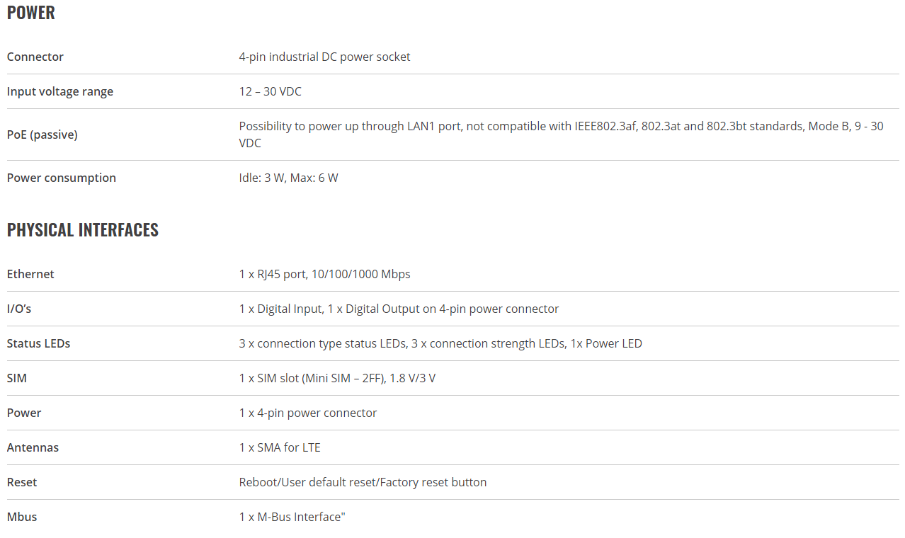Click the Ethernet row label
The height and width of the screenshot is (538, 905).
(30, 274)
